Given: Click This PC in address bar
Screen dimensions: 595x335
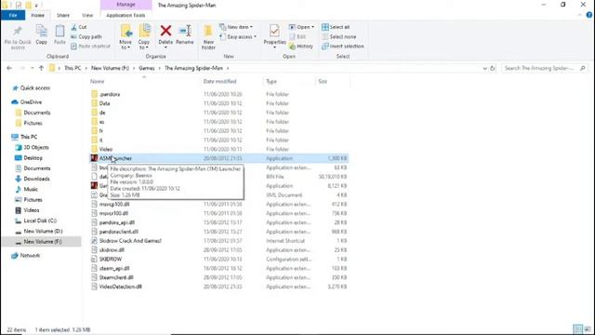Looking at the screenshot, I should pyautogui.click(x=73, y=68).
